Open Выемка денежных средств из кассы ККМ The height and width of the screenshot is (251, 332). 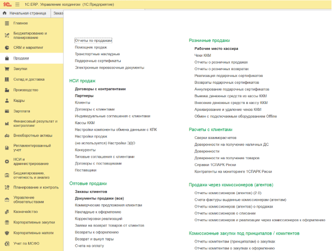tap(230, 96)
